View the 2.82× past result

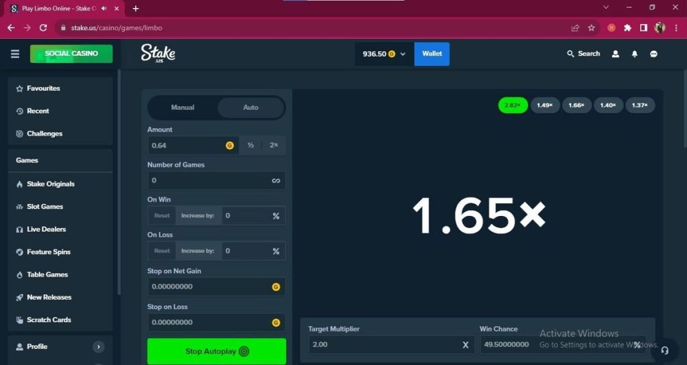click(513, 105)
